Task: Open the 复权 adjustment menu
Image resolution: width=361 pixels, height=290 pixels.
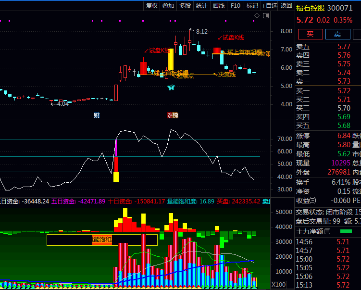Action: point(152,6)
